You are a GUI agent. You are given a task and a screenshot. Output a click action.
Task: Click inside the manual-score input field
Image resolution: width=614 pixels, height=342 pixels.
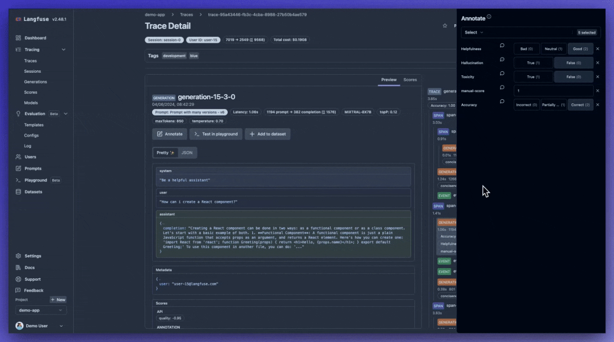pos(553,91)
